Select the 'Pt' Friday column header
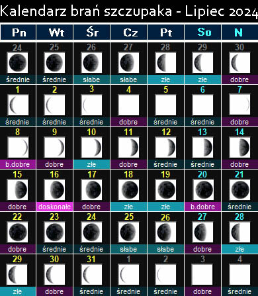 [x=166, y=32]
